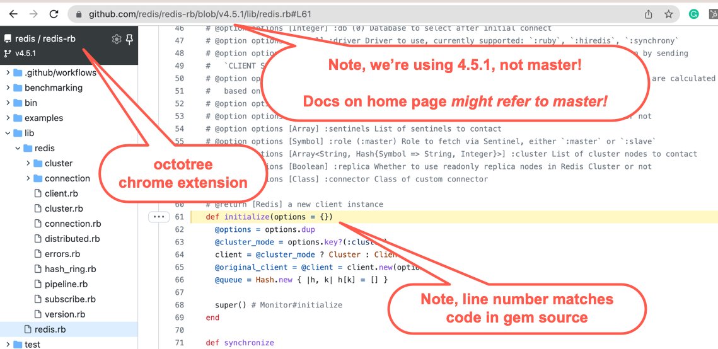Click the browser forward arrow
The image size is (718, 349).
pyautogui.click(x=33, y=14)
